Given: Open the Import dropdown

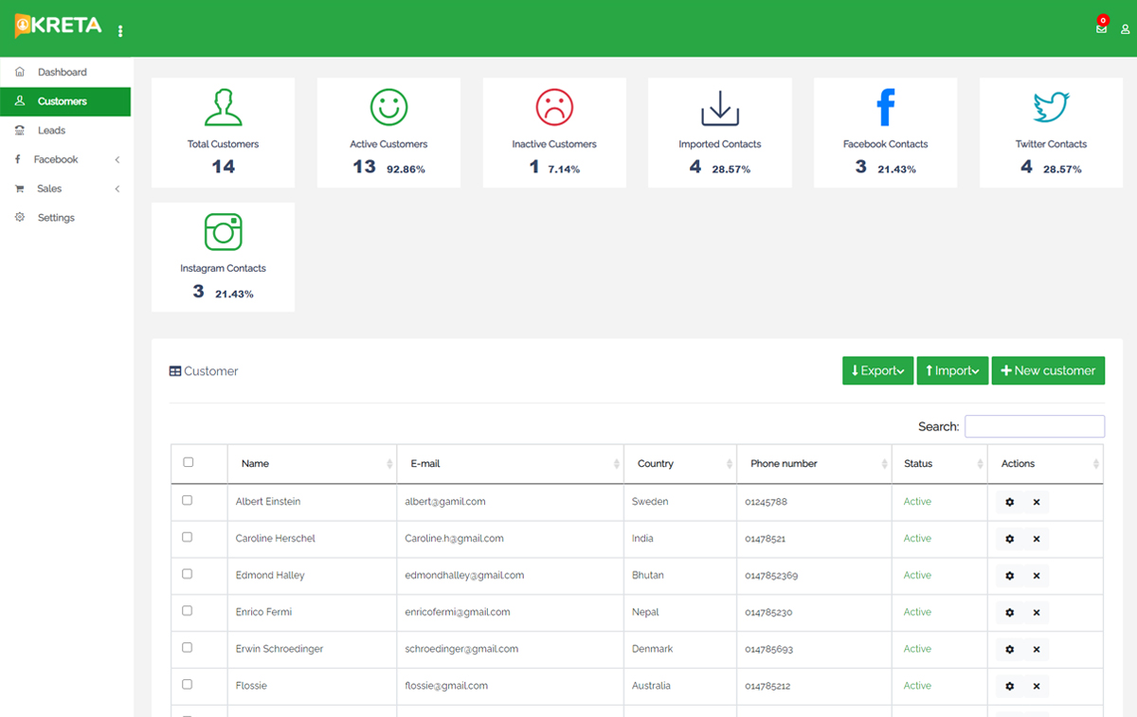Looking at the screenshot, I should 952,371.
